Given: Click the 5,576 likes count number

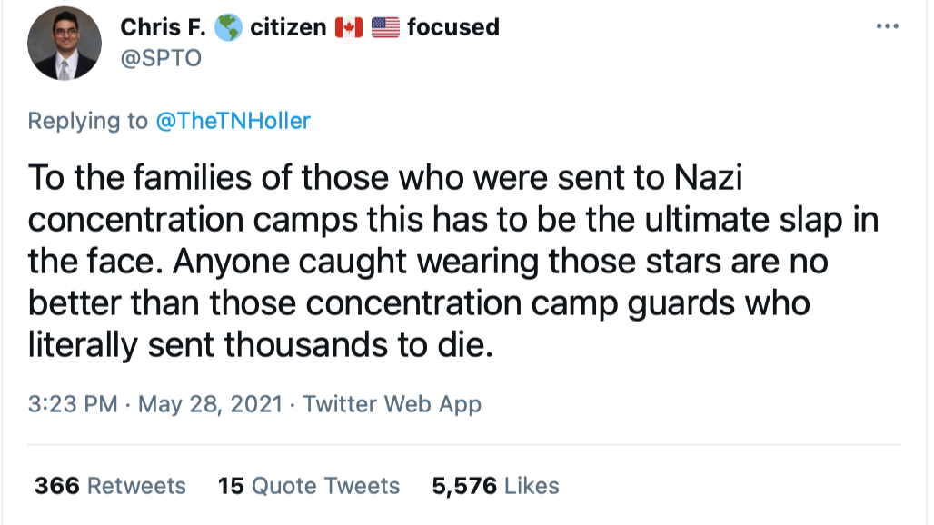Looking at the screenshot, I should coord(464,486).
